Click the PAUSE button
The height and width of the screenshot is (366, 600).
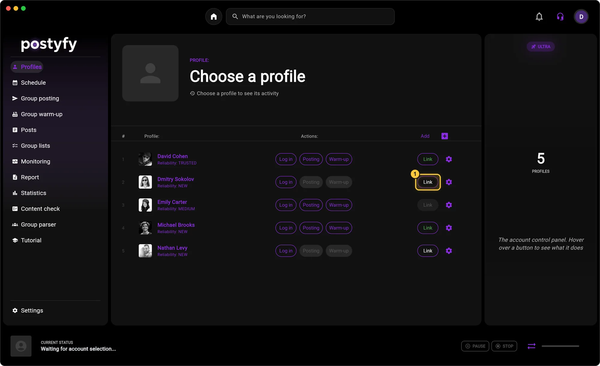coord(475,346)
